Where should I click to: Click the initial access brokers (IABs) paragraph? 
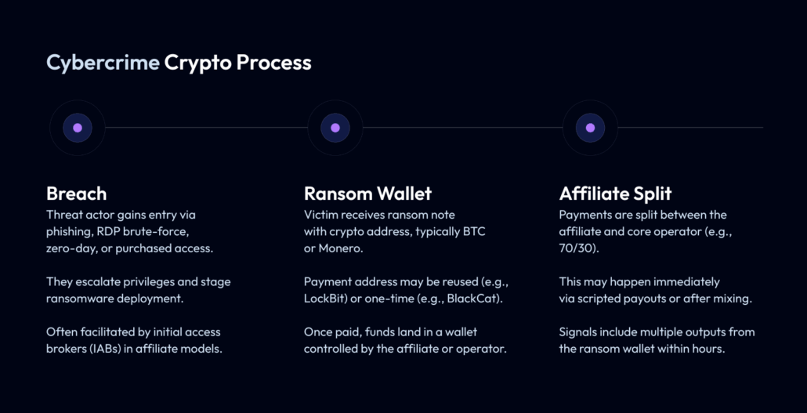click(135, 340)
